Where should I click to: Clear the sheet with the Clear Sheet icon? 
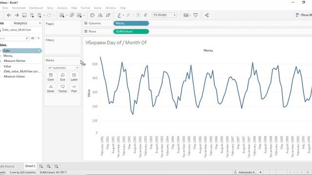(x=79, y=15)
